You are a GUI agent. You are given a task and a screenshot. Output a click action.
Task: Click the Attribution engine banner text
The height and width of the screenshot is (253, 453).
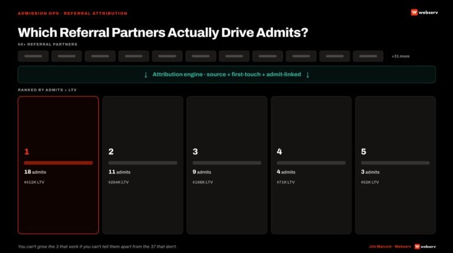point(226,74)
